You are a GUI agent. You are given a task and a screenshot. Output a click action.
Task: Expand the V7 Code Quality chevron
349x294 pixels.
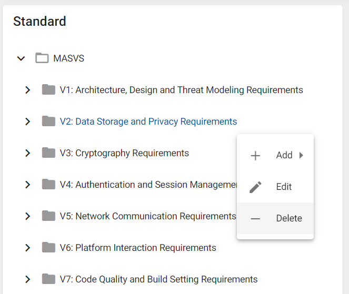coord(27,279)
